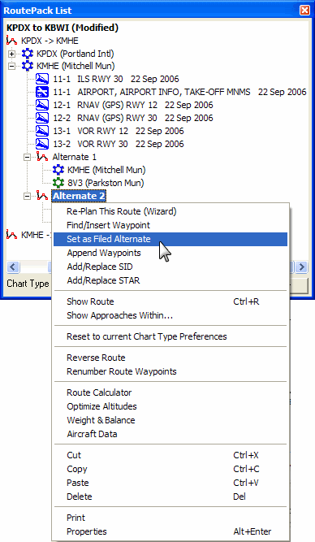Viewport: 315px width, 542px height.
Task: Close the RoutePack List window
Action: pyautogui.click(x=304, y=10)
